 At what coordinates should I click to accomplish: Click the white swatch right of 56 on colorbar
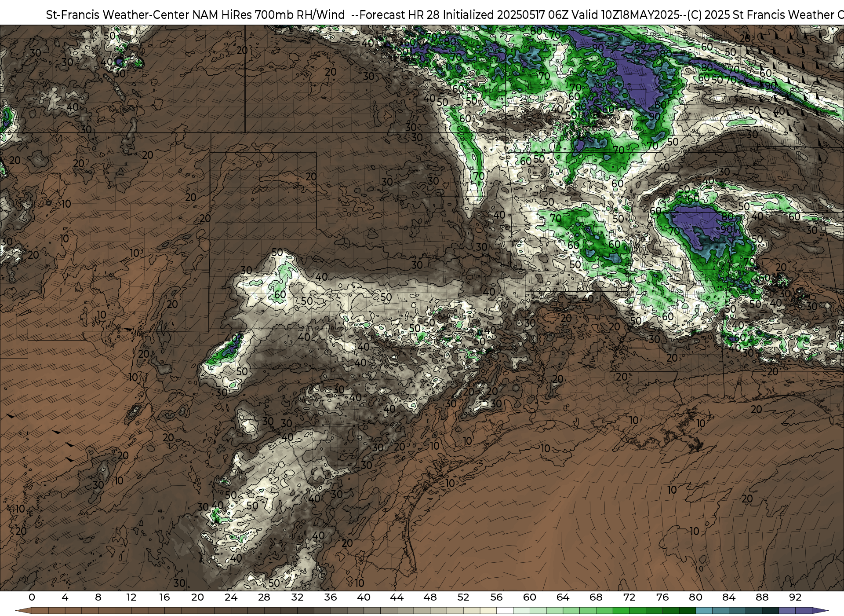tap(505, 611)
